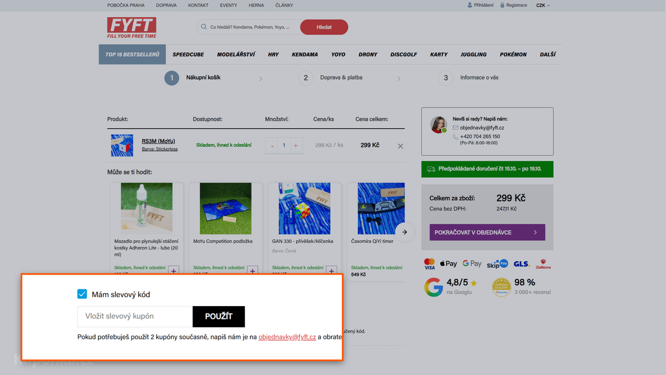Click the support agent avatar
The image size is (666, 375).
(x=438, y=125)
